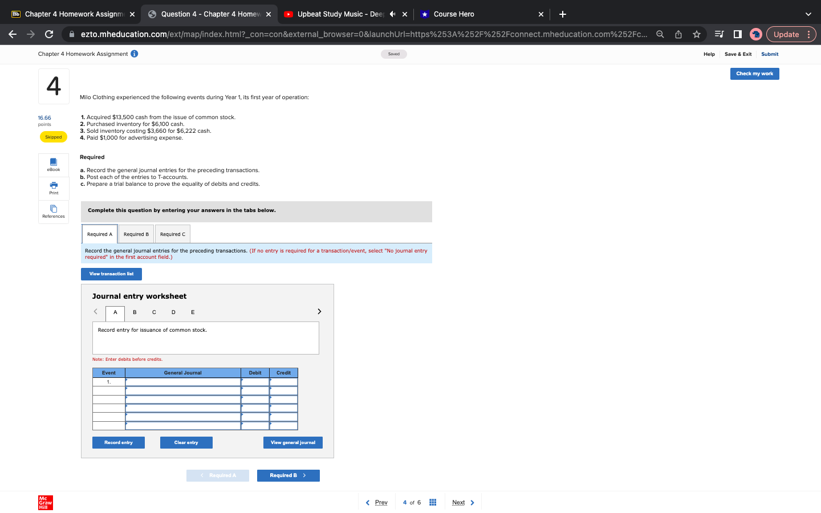The height and width of the screenshot is (513, 821).
Task: Close the Course Hero tab
Action: 541,14
